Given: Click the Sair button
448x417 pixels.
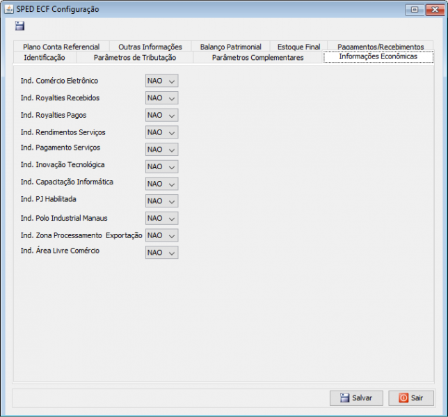Looking at the screenshot, I should [x=411, y=398].
